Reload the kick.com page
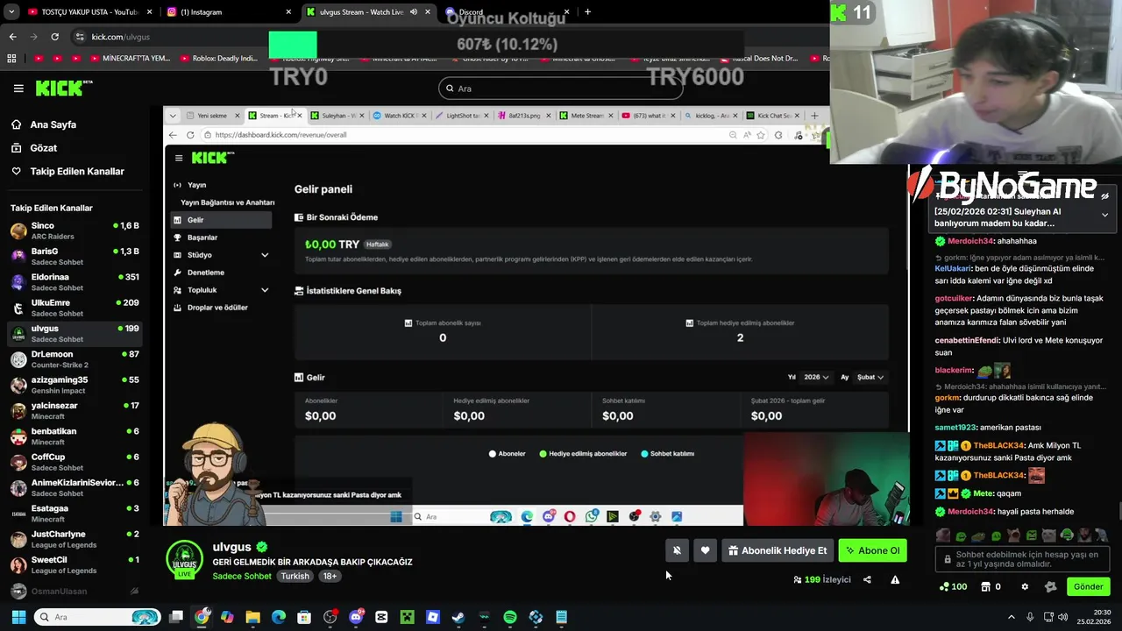Viewport: 1122px width, 631px height. coord(54,37)
